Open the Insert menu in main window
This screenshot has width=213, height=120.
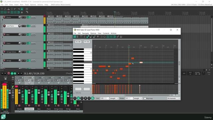pyautogui.click(x=16, y=5)
